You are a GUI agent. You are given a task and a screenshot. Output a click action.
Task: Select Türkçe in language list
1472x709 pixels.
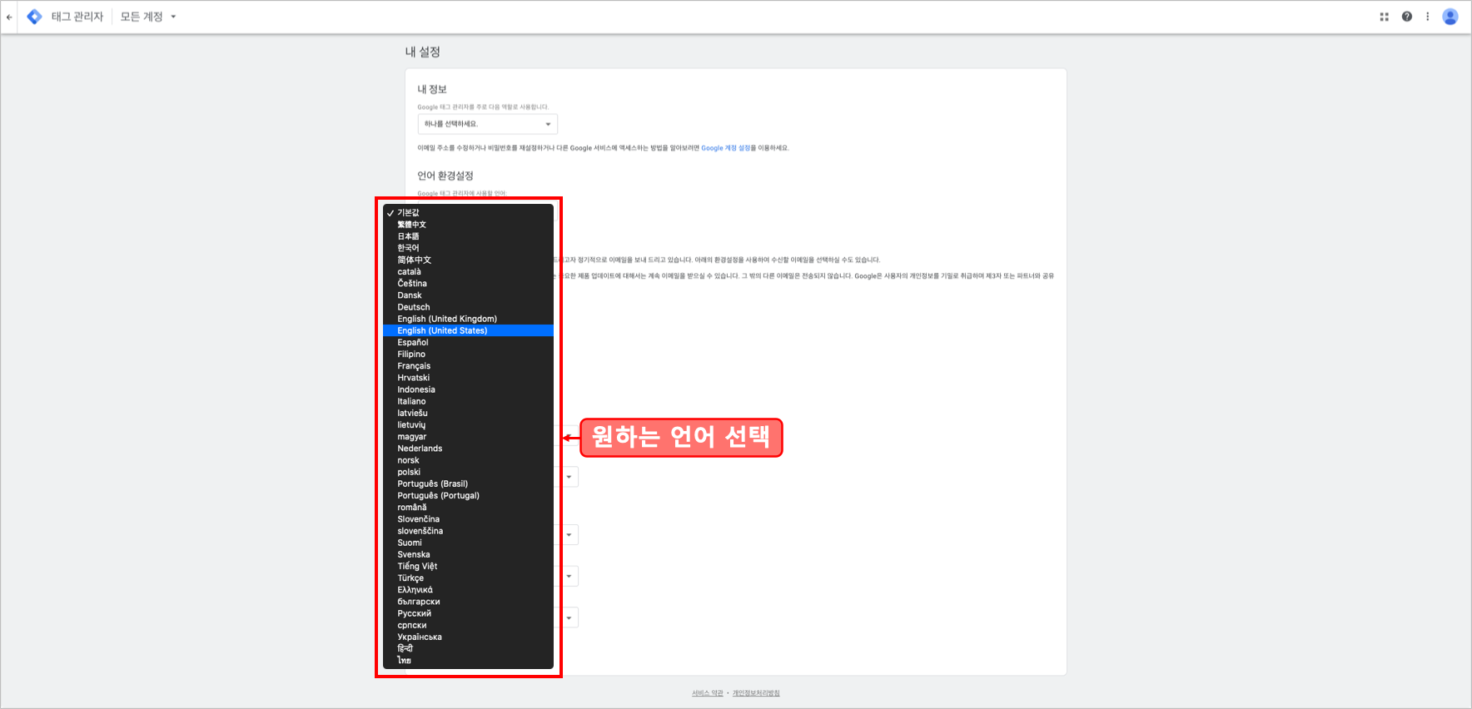(468, 578)
